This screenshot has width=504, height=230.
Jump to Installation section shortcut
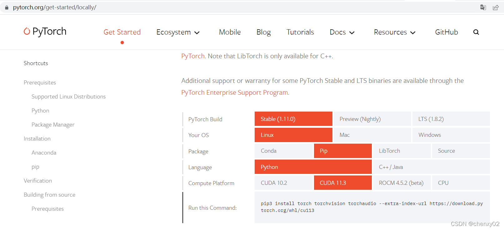pyautogui.click(x=37, y=139)
